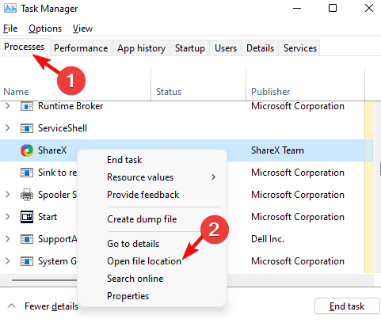Select Search online in context menu
The width and height of the screenshot is (381, 323).
click(135, 279)
